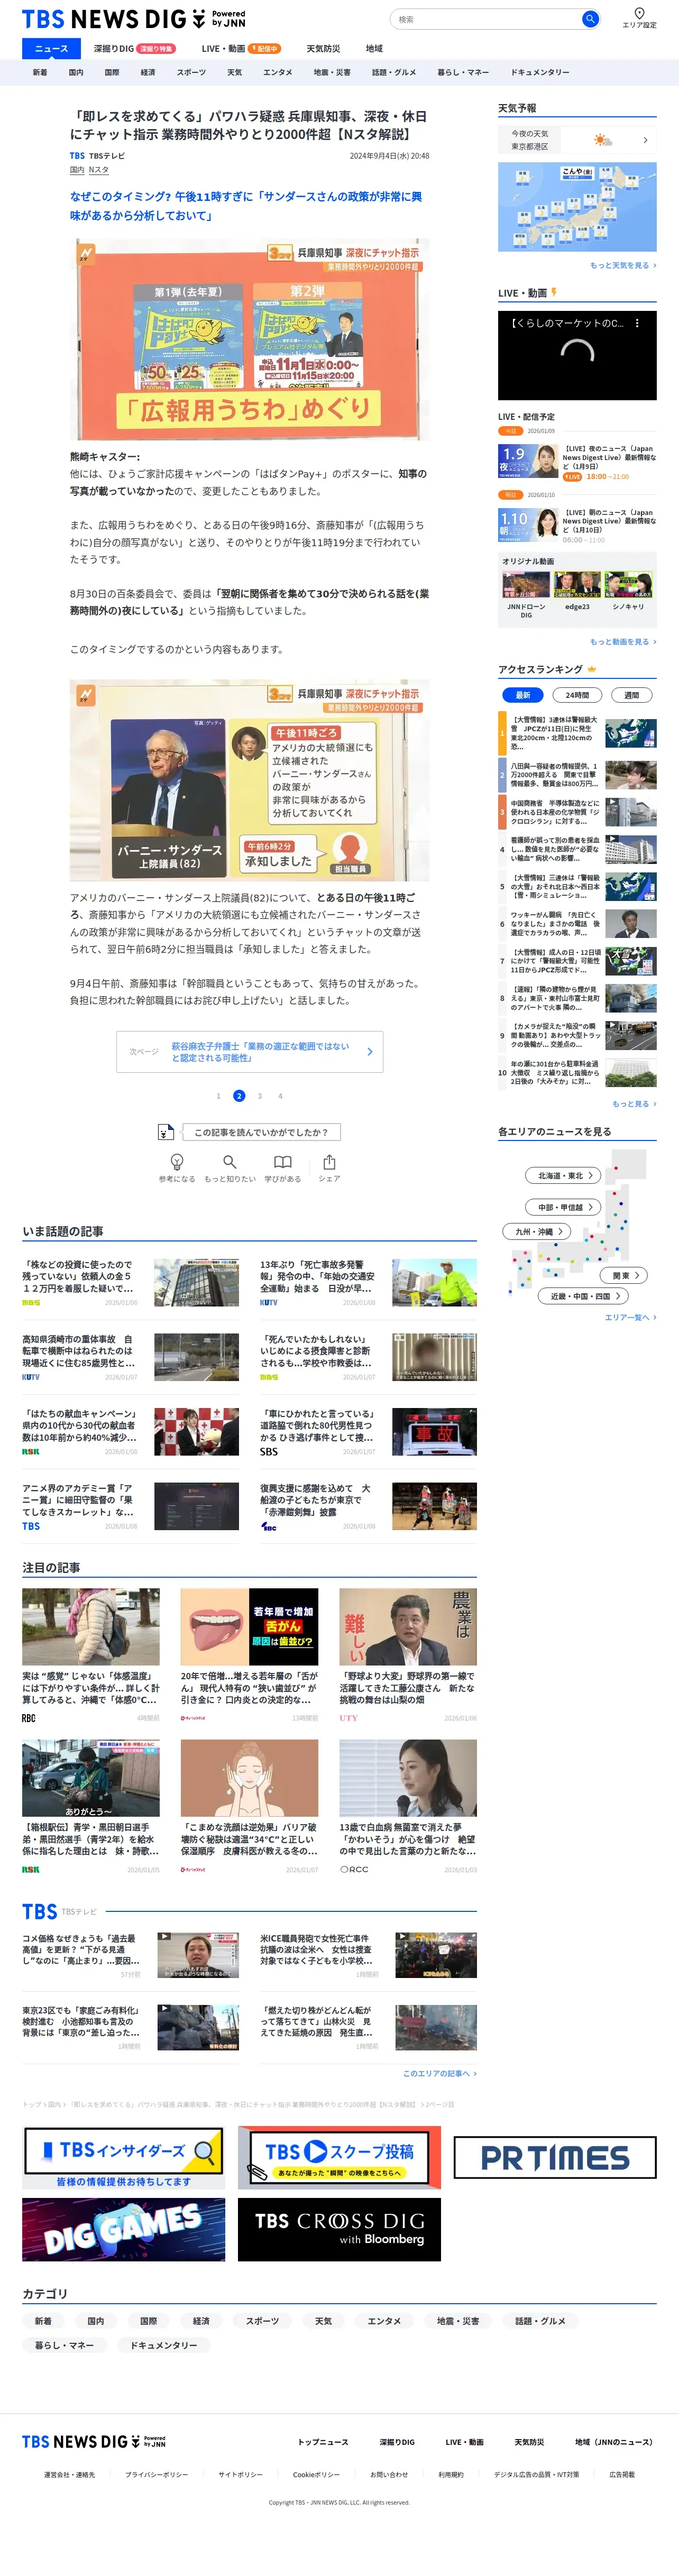This screenshot has height=2576, width=679.
Task: Select 北海道・東北 area button
Action: [x=563, y=1175]
